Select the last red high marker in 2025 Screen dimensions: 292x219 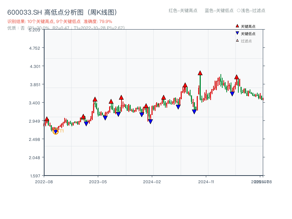[237, 77]
